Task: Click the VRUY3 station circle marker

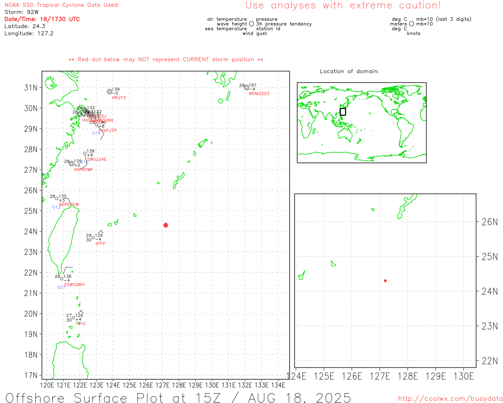Action: click(110, 92)
